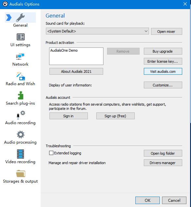Switch to Audio recording label
The height and width of the screenshot is (207, 191).
point(20,123)
